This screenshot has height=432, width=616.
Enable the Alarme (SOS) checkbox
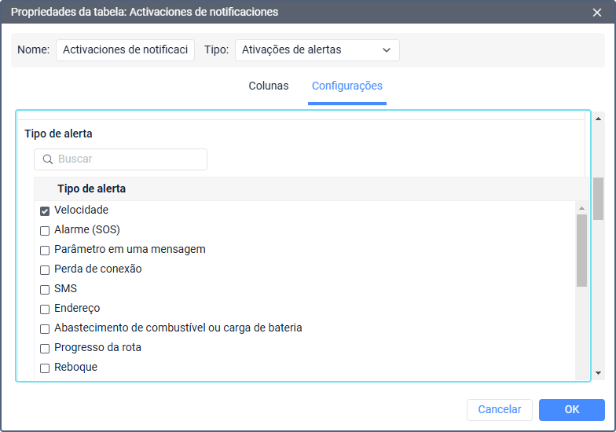45,230
